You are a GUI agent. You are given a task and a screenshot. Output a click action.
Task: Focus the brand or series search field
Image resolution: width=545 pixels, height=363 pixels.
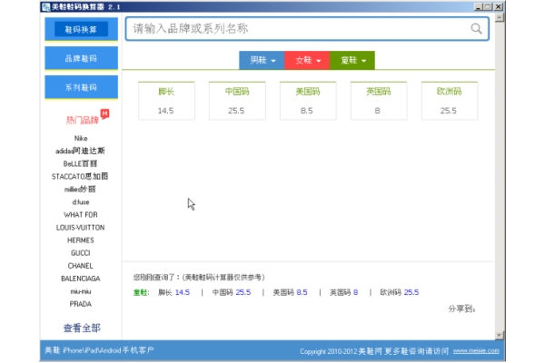307,28
